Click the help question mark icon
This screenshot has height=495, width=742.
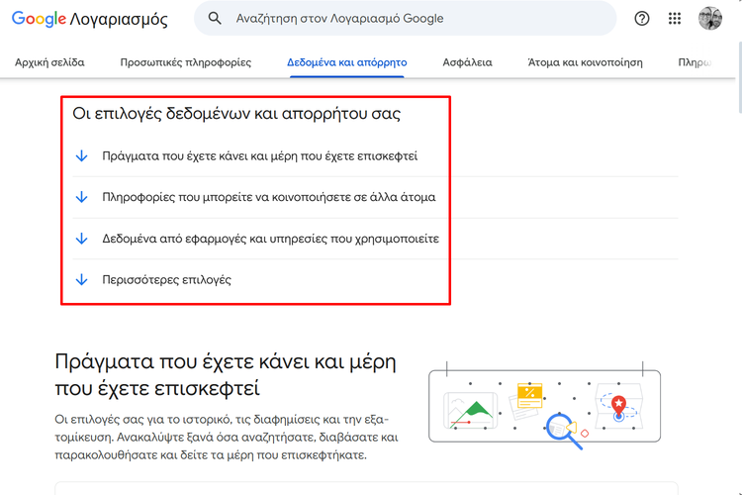pos(642,19)
